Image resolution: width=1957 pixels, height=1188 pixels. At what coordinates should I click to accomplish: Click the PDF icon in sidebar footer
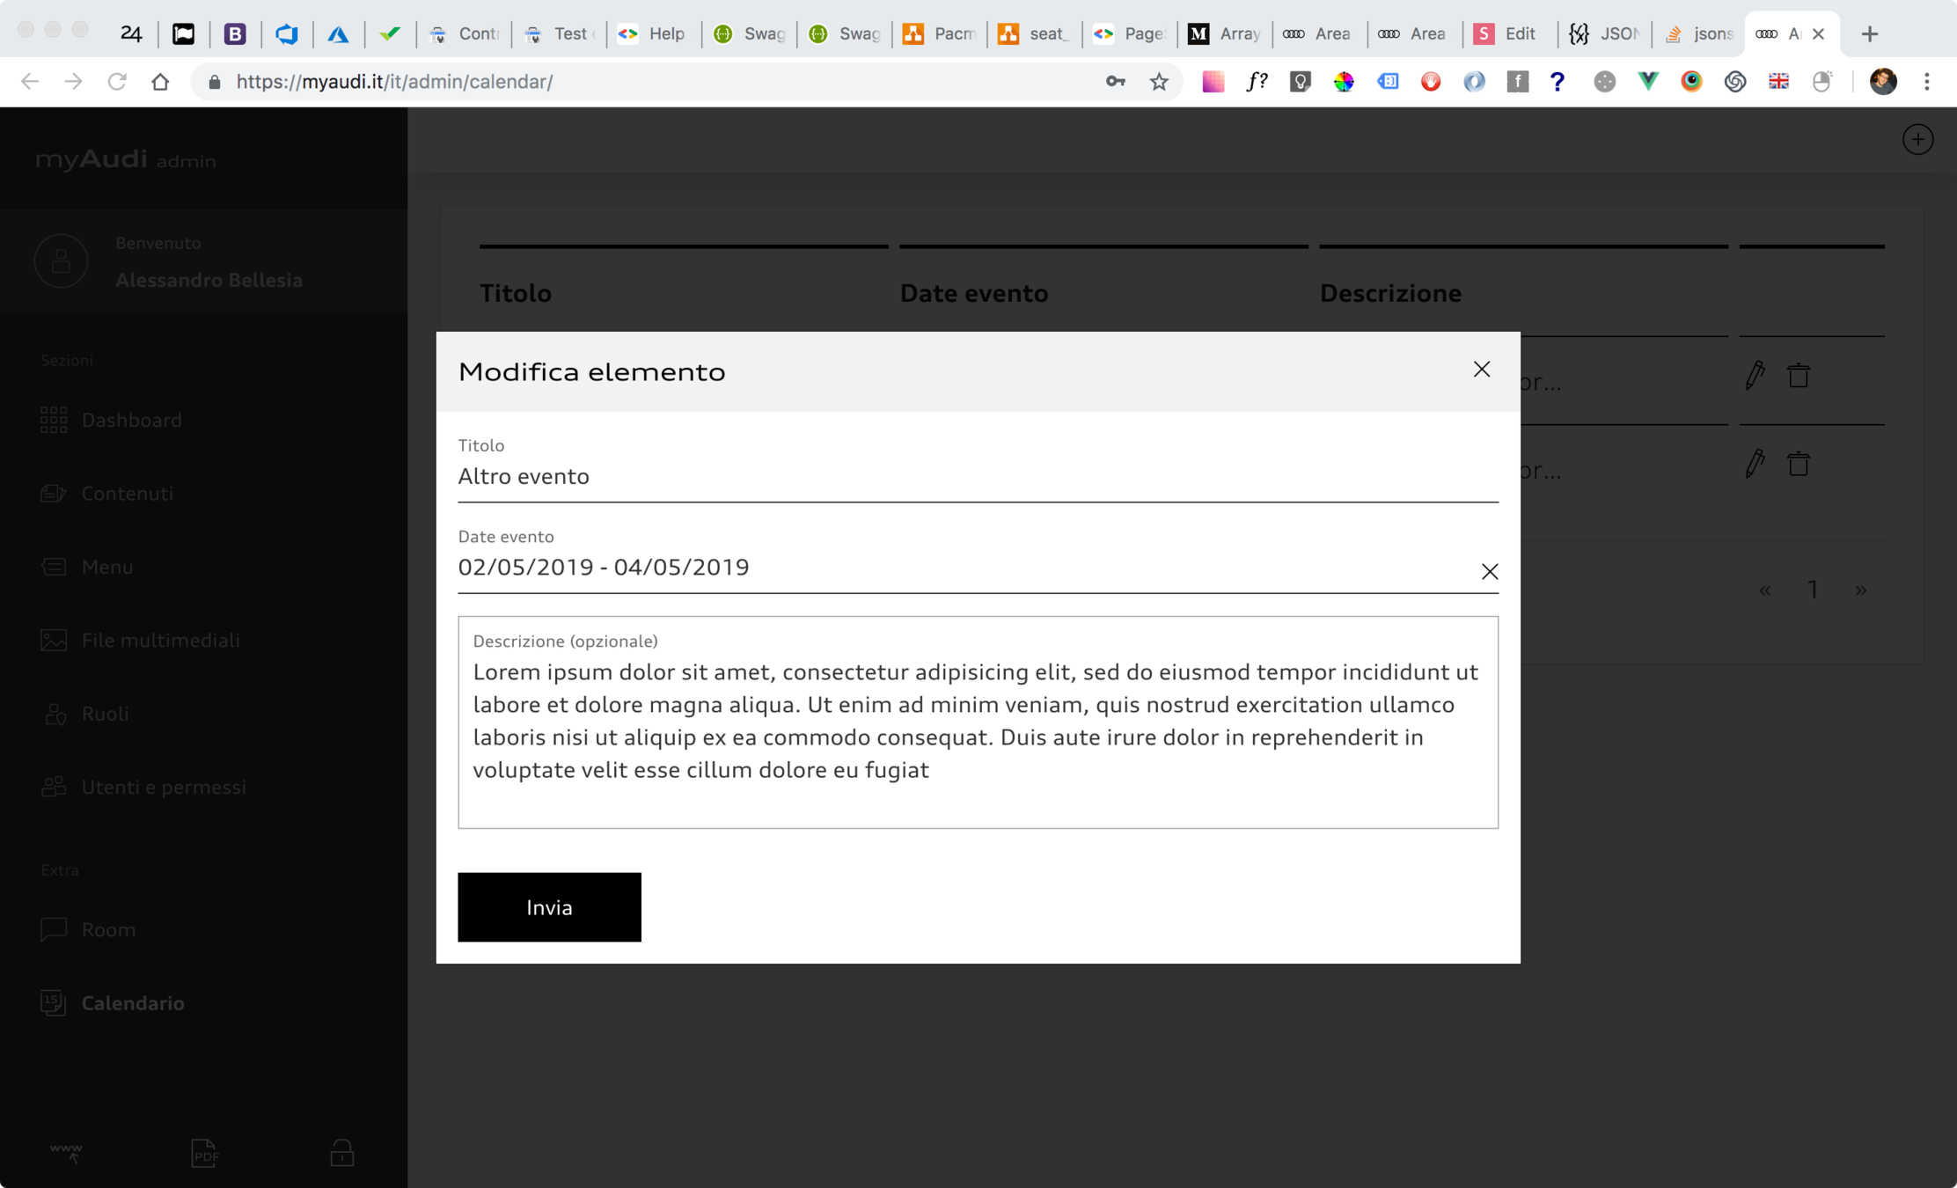[x=204, y=1152]
